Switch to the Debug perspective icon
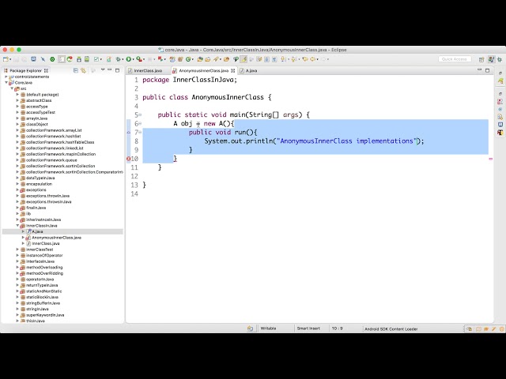The image size is (506, 379). click(x=500, y=59)
